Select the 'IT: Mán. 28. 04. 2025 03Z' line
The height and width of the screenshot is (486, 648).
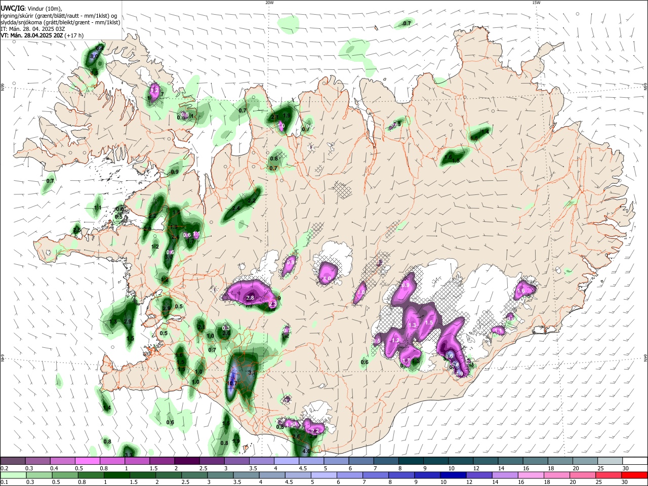pos(33,29)
